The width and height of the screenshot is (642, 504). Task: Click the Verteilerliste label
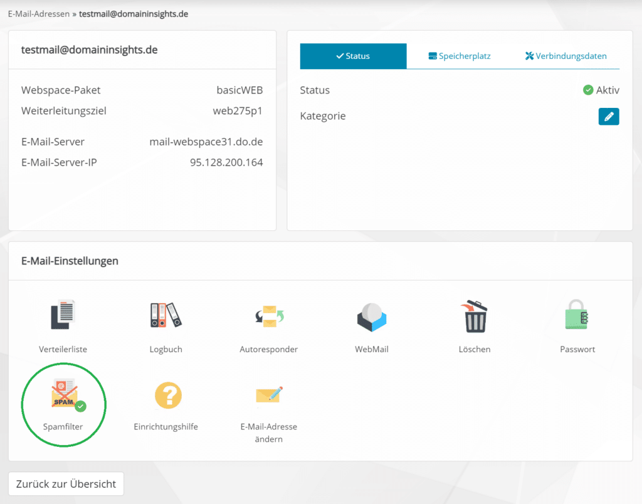(x=63, y=349)
